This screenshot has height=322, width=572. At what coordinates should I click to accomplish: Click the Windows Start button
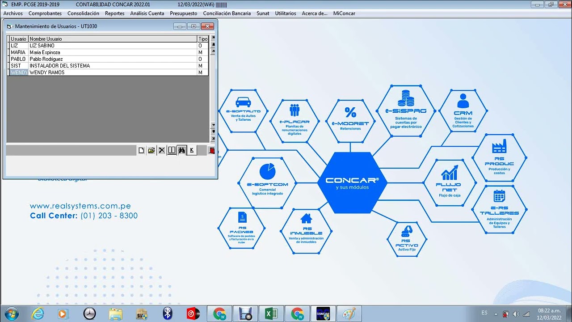pos(12,314)
